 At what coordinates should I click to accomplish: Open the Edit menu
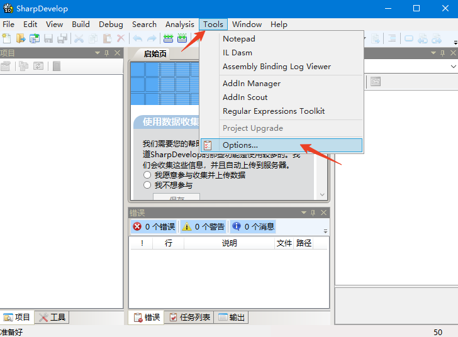tap(30, 25)
